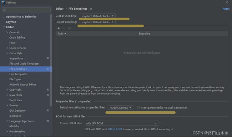The image size is (232, 137).
Task: Click the project-level icon beside File Encodings title
Action: (x=91, y=9)
